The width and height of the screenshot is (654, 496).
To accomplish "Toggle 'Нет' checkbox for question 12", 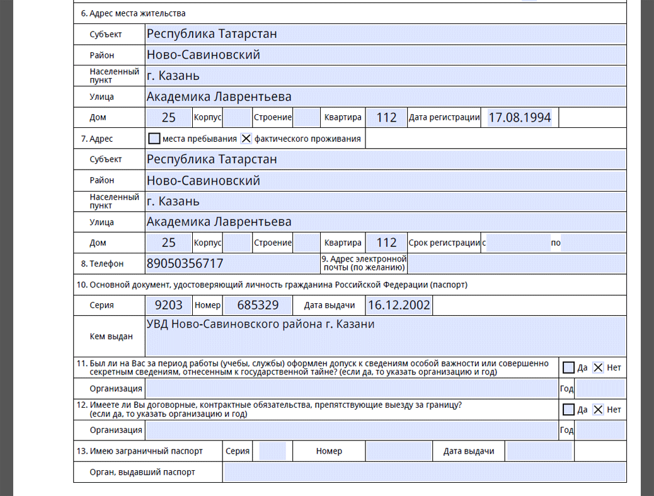I will click(598, 410).
